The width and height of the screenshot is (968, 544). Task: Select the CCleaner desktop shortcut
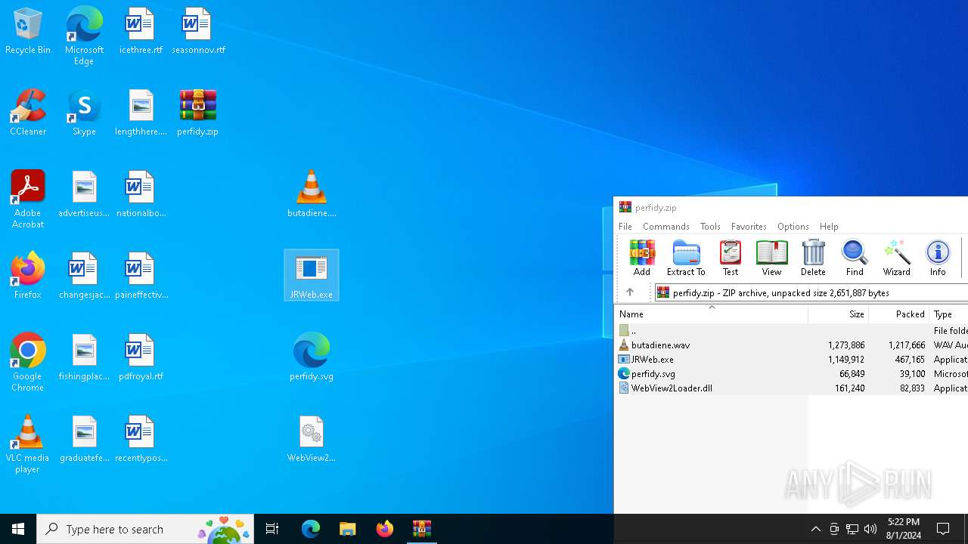(x=28, y=113)
